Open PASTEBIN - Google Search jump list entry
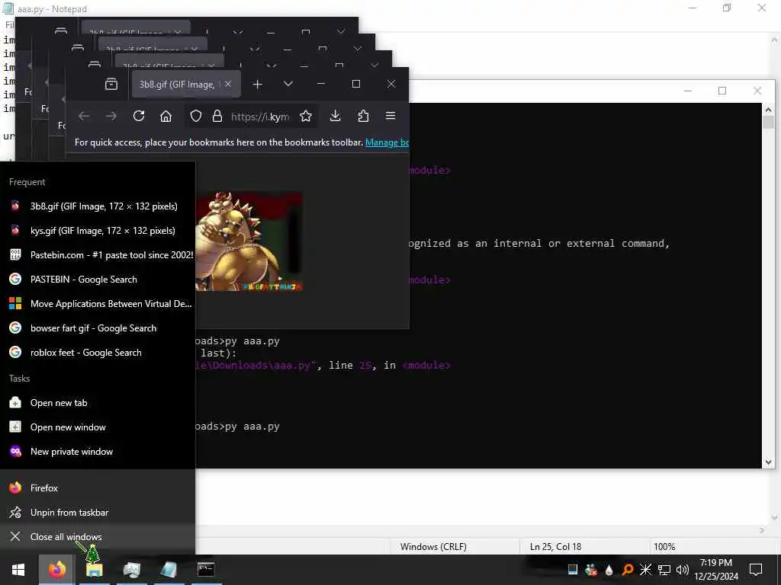Viewport: 781px width, 585px height. [x=98, y=279]
